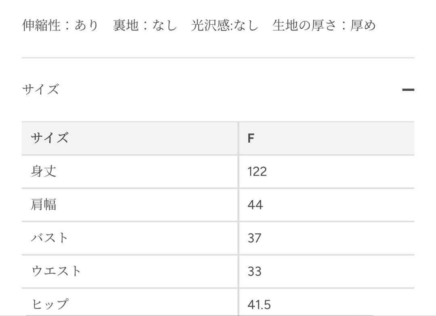Click the 裏地：なし attribute text
Screen dimensions: 436x316
145,25
